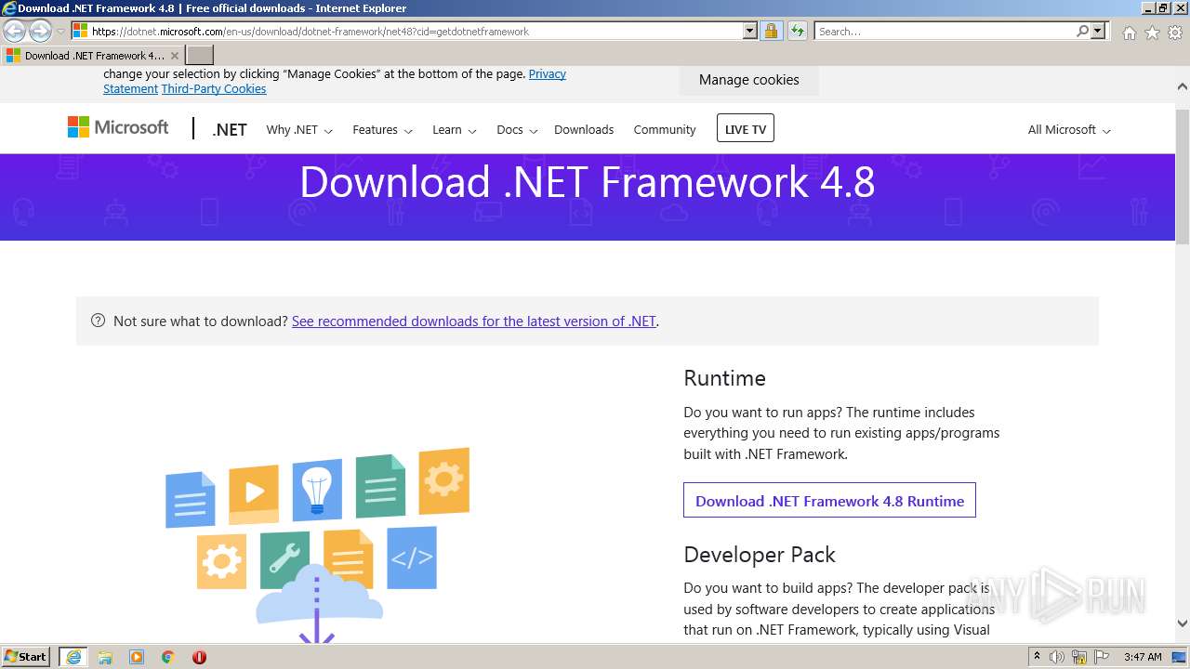1190x669 pixels.
Task: Click the security lock icon in address bar
Action: (771, 32)
